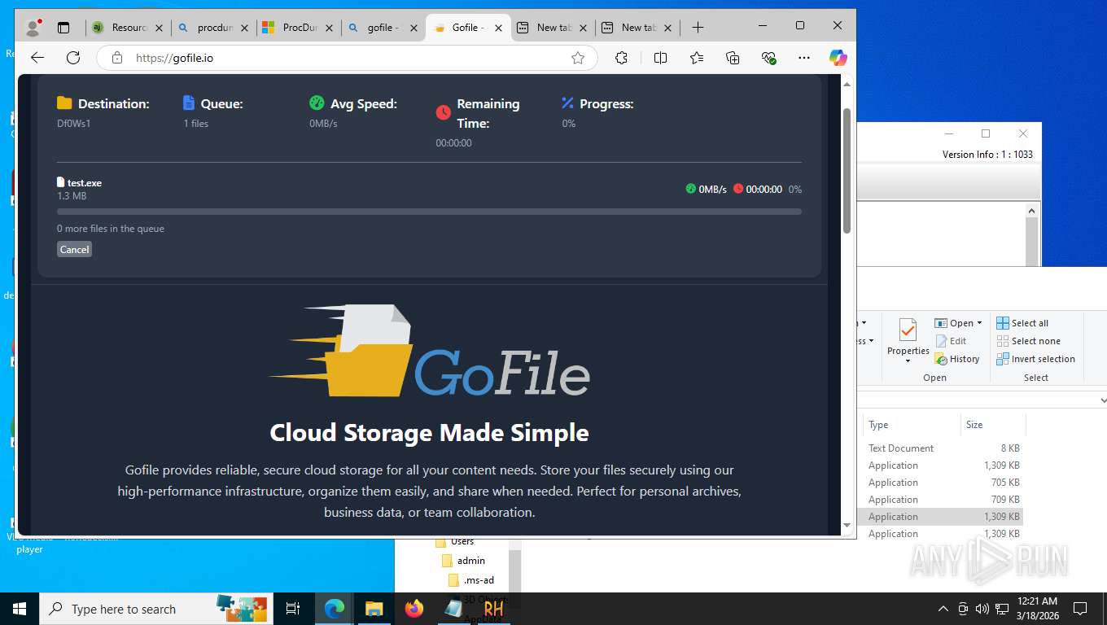Show hidden system tray icons
The width and height of the screenshot is (1107, 625).
943,609
